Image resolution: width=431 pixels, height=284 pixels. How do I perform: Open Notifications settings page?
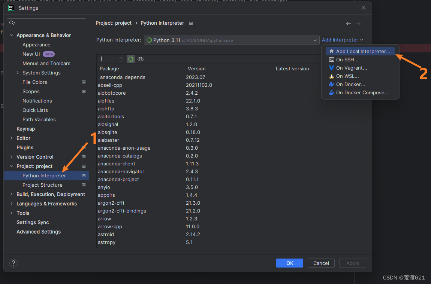click(37, 101)
